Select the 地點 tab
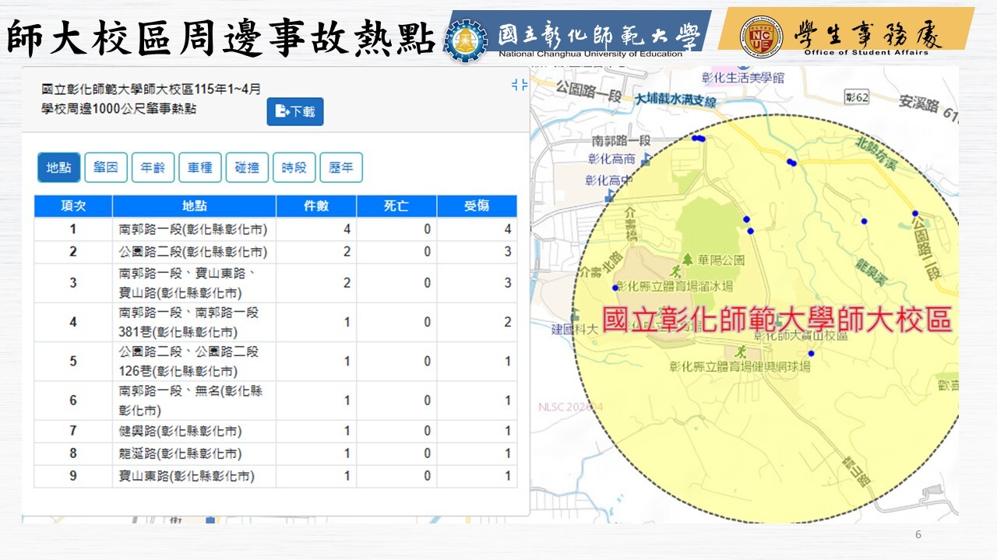The image size is (997, 560). coord(59,167)
